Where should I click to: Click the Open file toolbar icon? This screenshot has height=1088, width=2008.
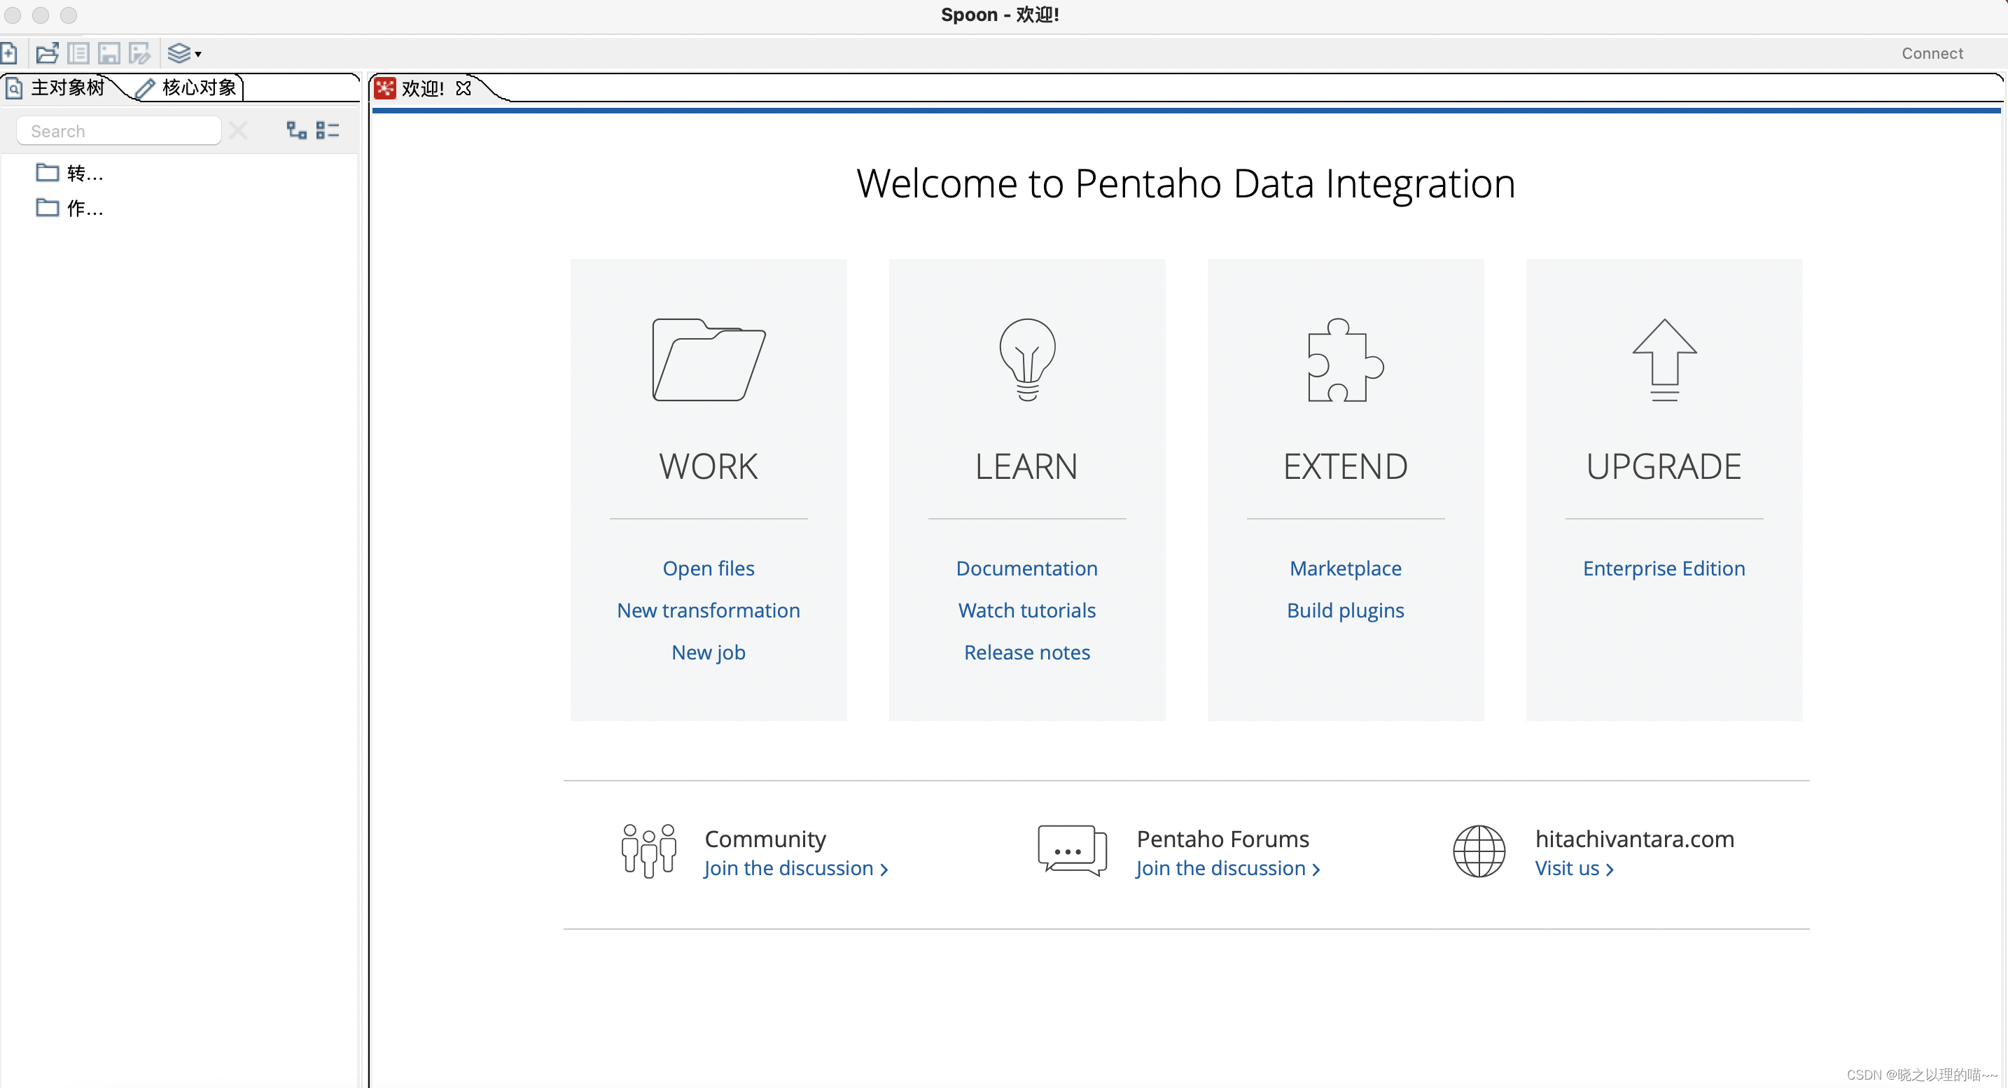(x=48, y=53)
